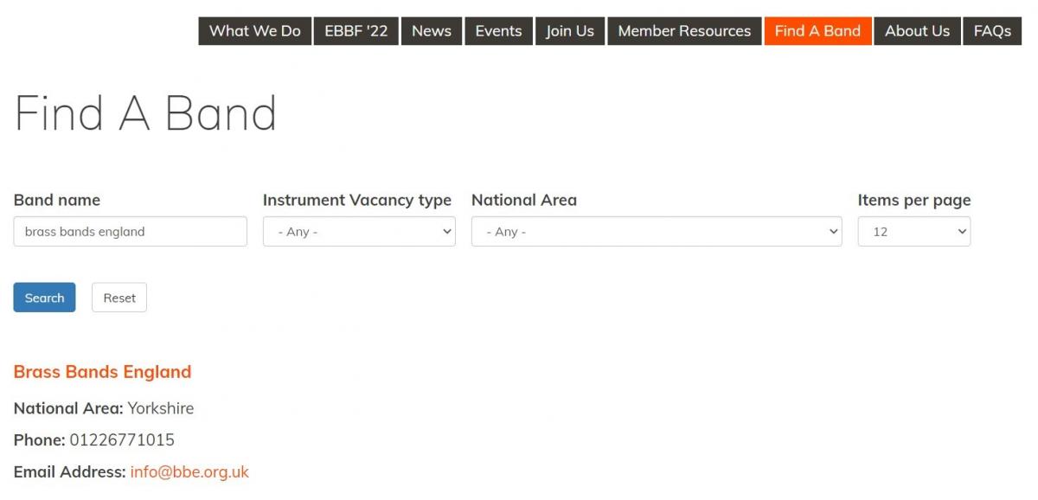Click the Find A Band page heading
Viewport: 1038px width, 500px height.
145,113
